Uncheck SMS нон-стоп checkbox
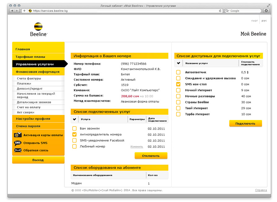This screenshot has height=202, width=277. 178,84
